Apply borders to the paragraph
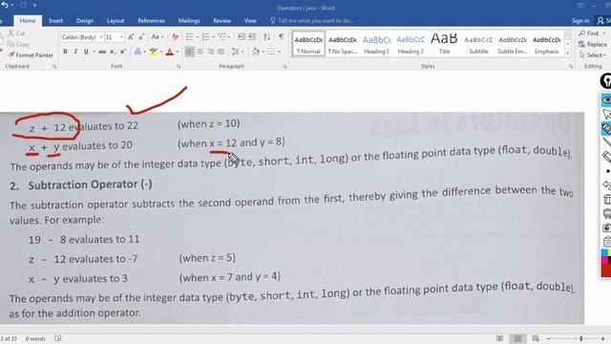 [271, 52]
